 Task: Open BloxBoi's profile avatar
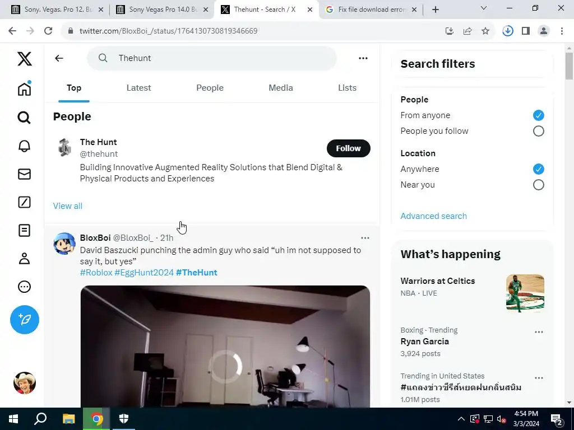(64, 243)
